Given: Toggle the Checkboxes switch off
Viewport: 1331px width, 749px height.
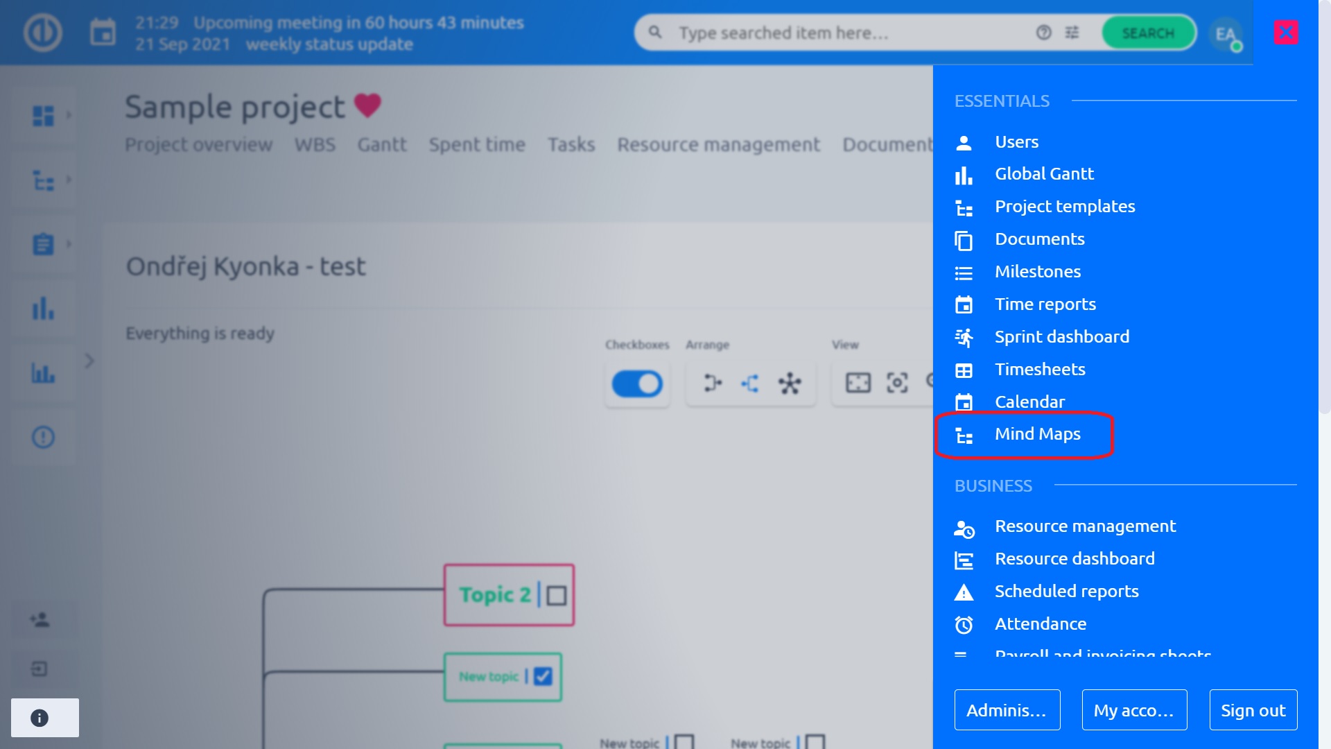Looking at the screenshot, I should tap(637, 384).
